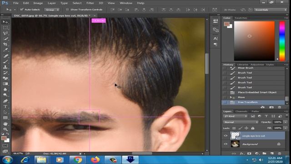Switch to the Channels tab
This screenshot has height=164, width=291.
point(241,111)
